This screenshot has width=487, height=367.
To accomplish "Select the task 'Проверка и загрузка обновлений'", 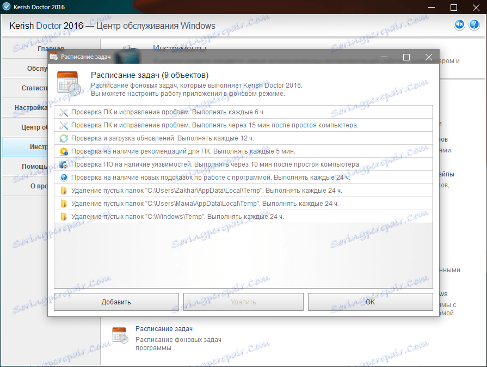I will click(x=243, y=138).
